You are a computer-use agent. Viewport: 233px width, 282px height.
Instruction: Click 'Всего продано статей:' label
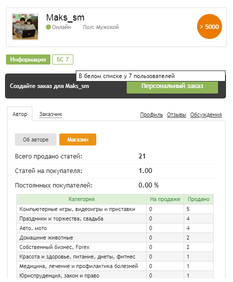(48, 156)
